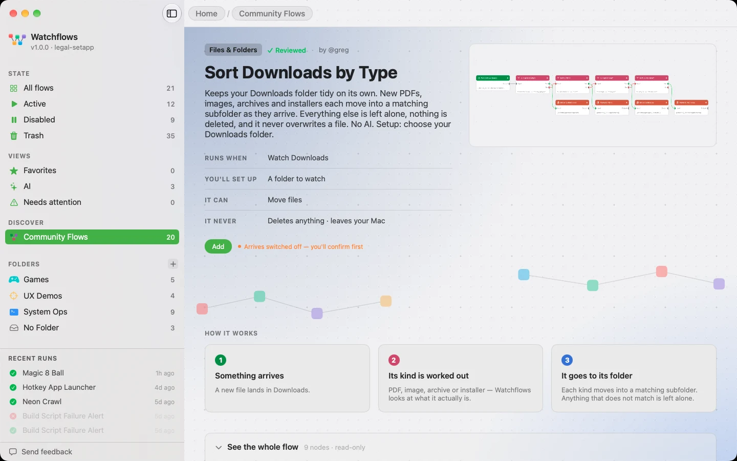
Task: Click step 1 green number badge
Action: 221,360
